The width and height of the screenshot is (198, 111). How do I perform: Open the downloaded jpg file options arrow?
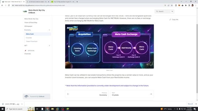click(x=22, y=104)
